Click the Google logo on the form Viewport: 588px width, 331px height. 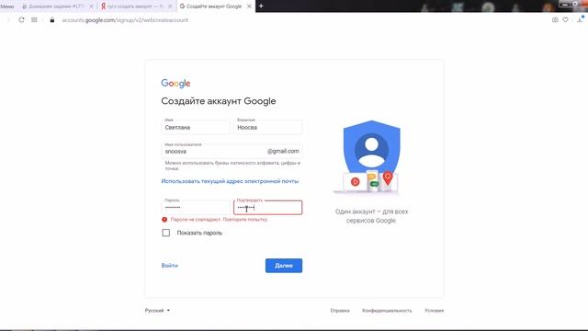point(175,84)
